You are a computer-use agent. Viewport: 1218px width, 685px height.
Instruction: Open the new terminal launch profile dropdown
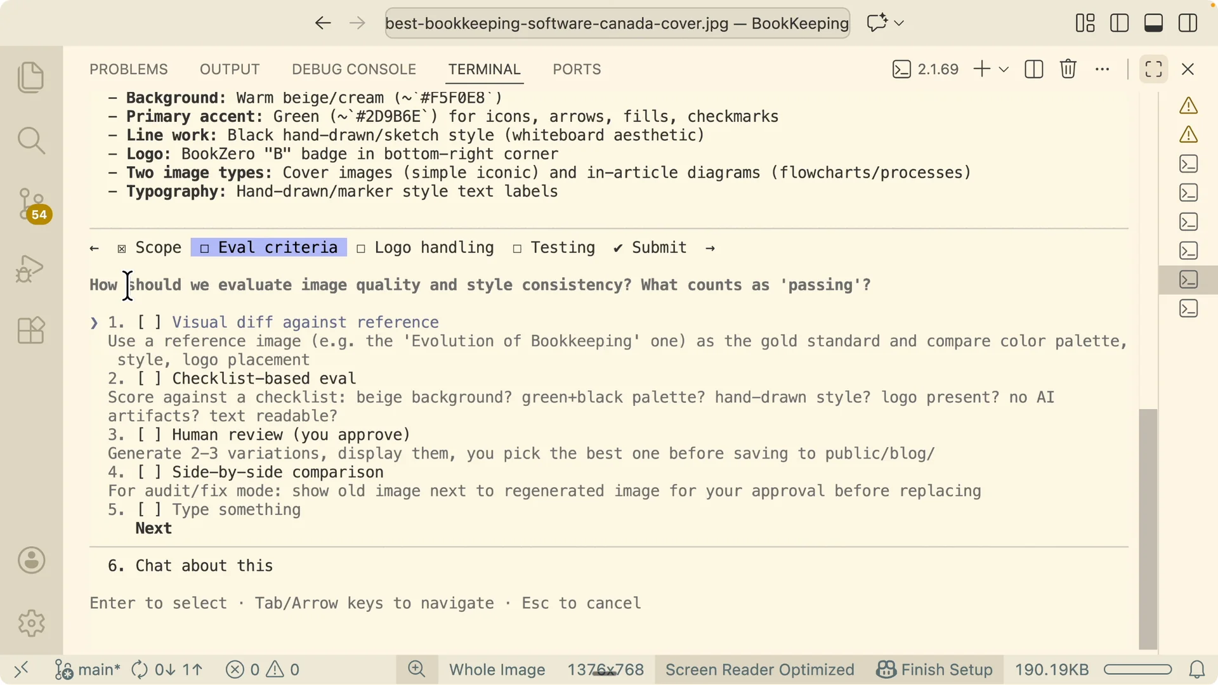point(1004,69)
